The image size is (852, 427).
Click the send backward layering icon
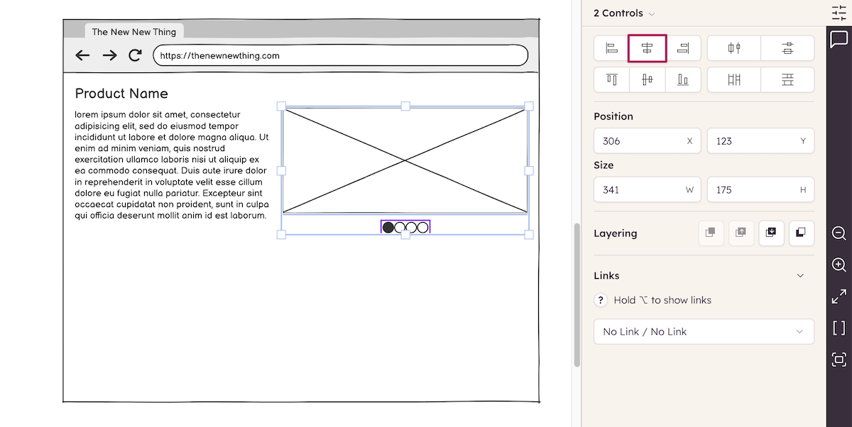coord(772,233)
